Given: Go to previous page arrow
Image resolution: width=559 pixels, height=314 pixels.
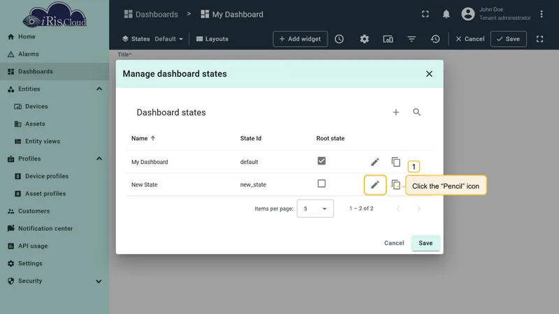Looking at the screenshot, I should (398, 209).
